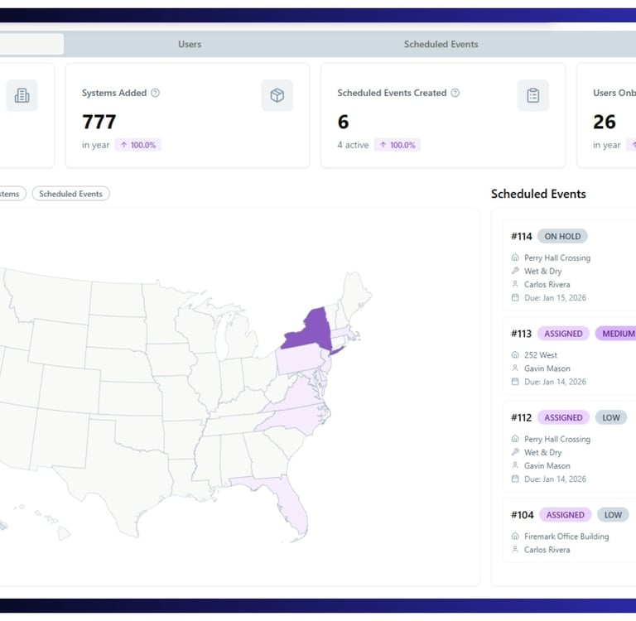Click the MEDIUM priority badge on event #113
The image size is (636, 621).
click(x=617, y=334)
